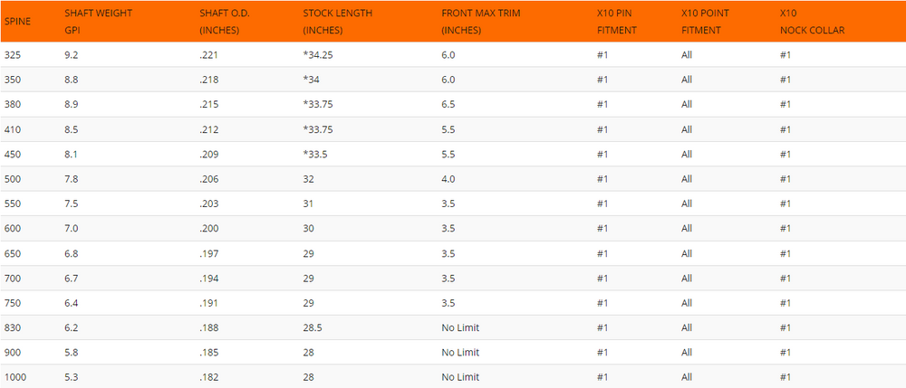
Task: Click the *34.25 stock length cell
Action: pos(320,54)
